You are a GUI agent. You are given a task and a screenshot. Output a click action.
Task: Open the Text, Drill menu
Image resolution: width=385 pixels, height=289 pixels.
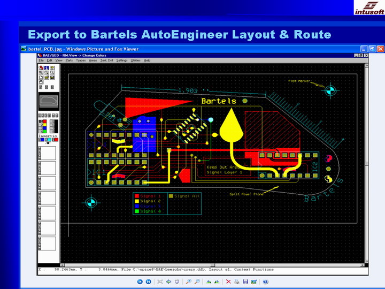(x=106, y=60)
